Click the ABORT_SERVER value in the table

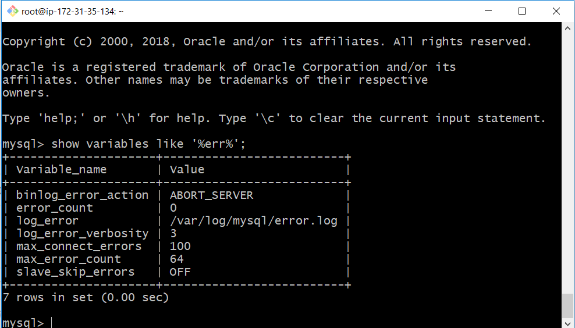tap(212, 195)
